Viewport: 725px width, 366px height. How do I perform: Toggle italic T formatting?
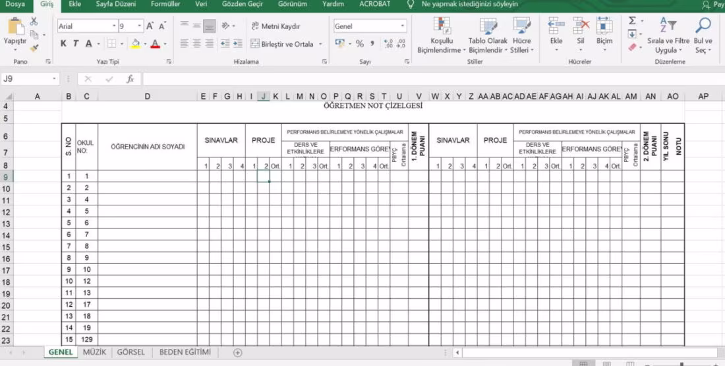point(75,44)
